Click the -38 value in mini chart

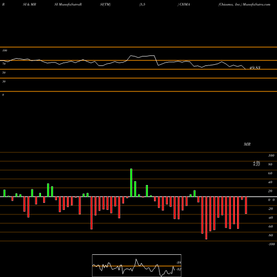pos(179,263)
